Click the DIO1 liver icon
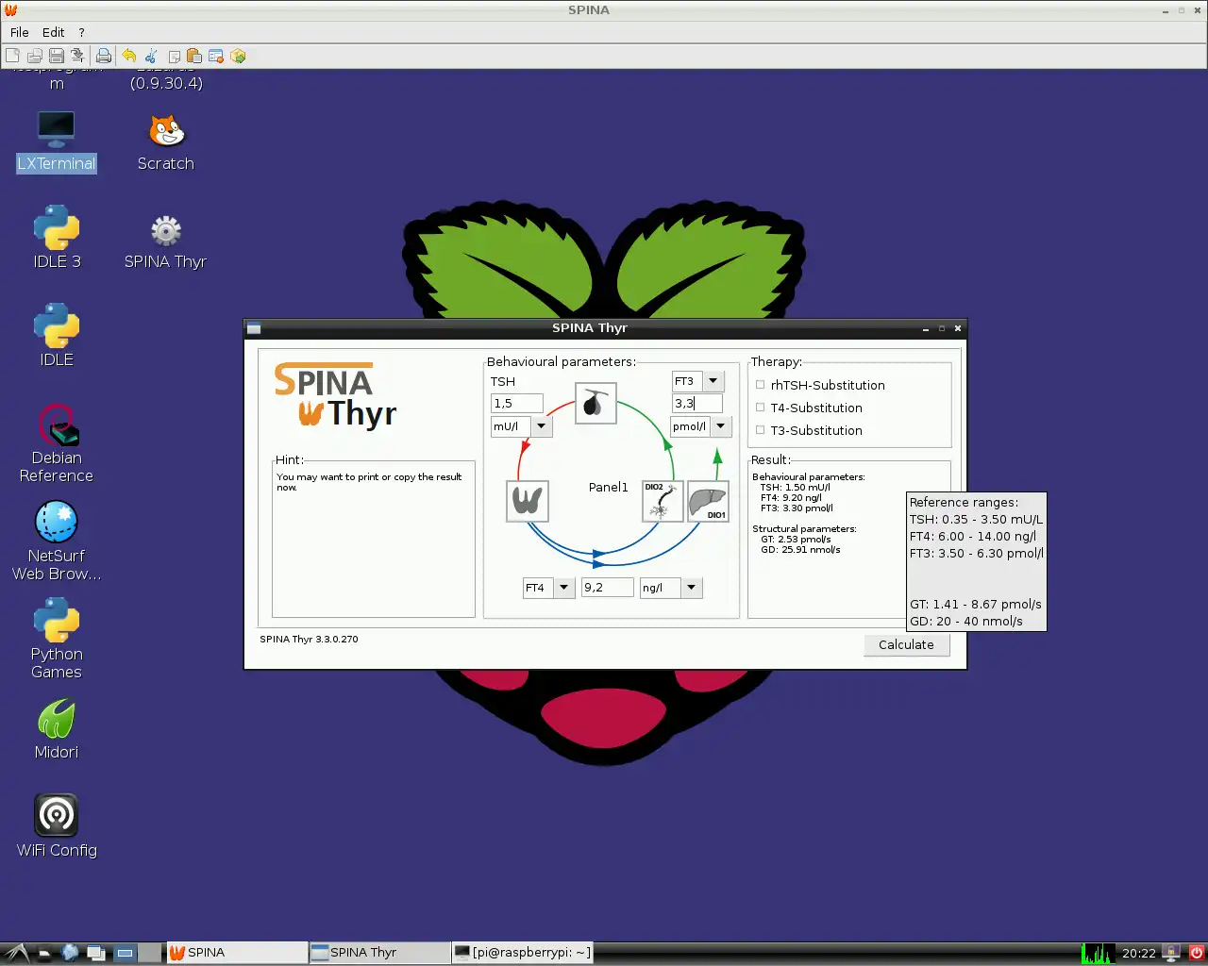 (x=708, y=500)
